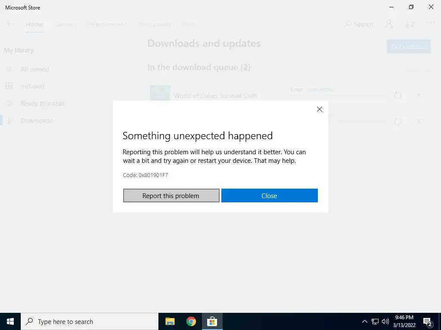Restore down the Microsoft Store window
Screen dimensions: 441x330
pyautogui.click(x=411, y=7)
